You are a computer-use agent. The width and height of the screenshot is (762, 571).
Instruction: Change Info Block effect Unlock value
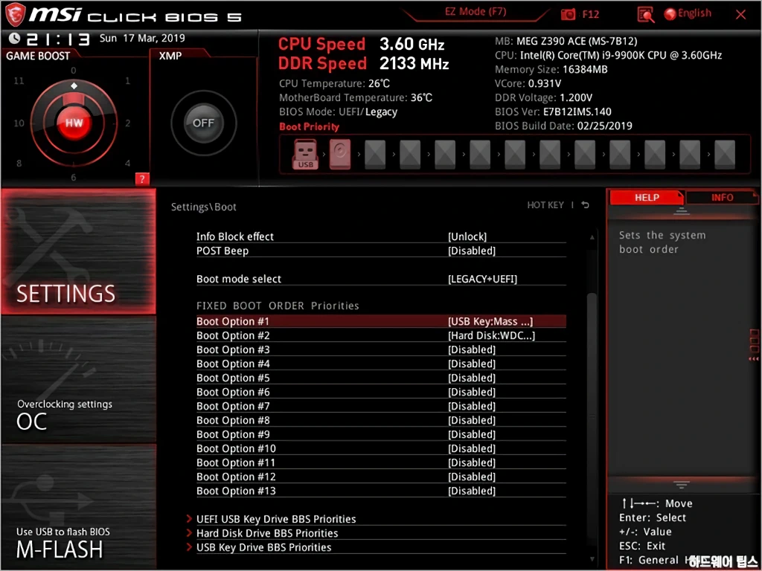click(x=467, y=236)
